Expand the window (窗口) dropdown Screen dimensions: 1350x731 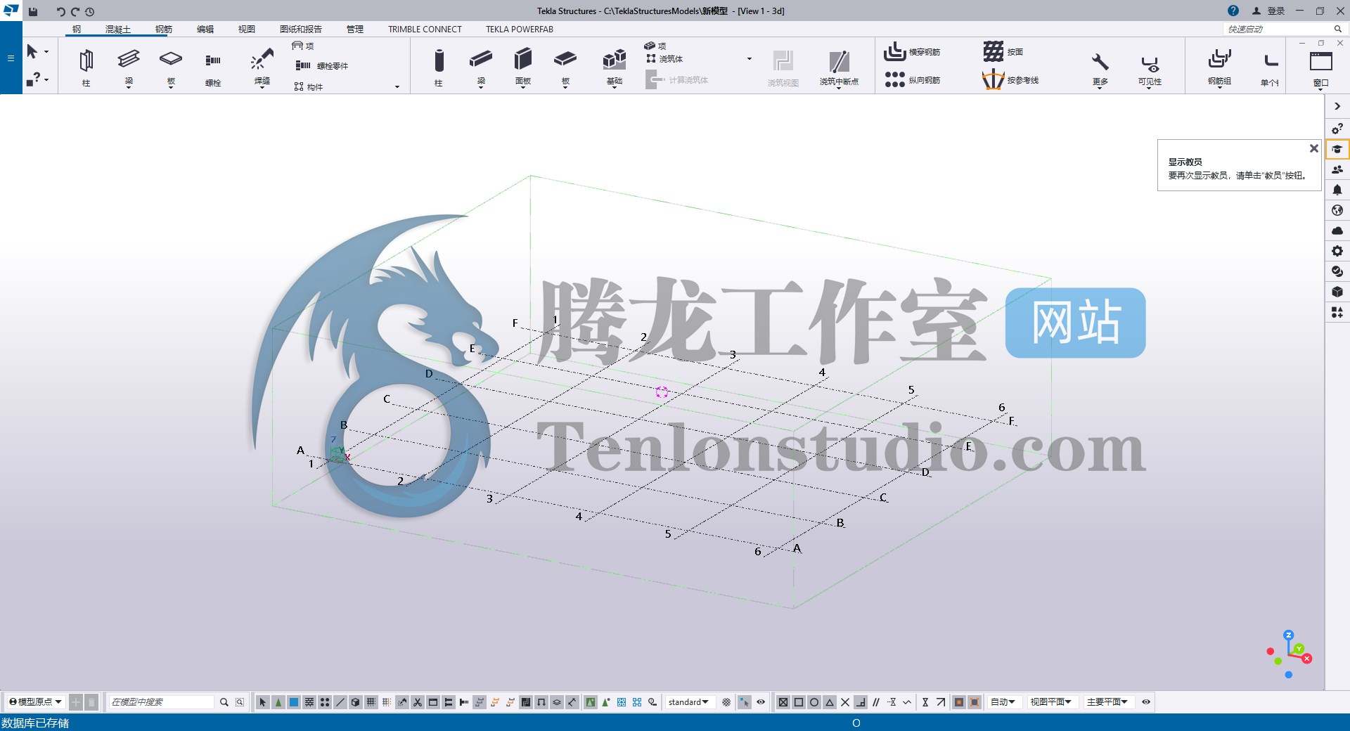1320,89
